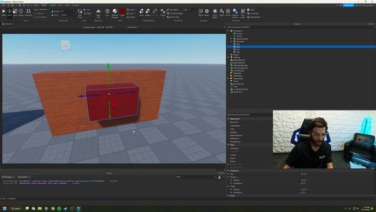Launch the Align Tool

(98, 14)
